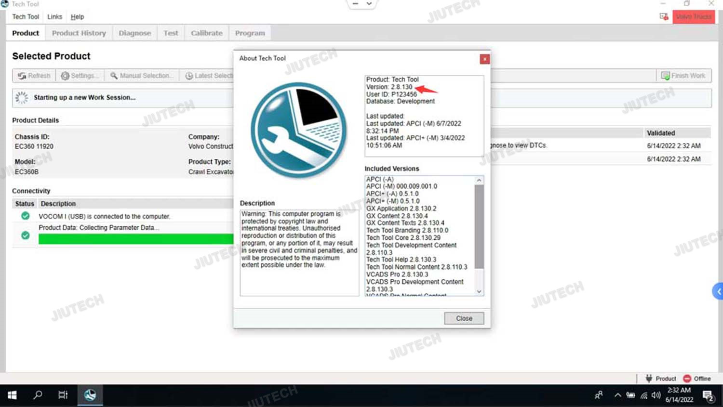Click the Refresh toolbar button
This screenshot has width=723, height=407.
click(x=34, y=76)
